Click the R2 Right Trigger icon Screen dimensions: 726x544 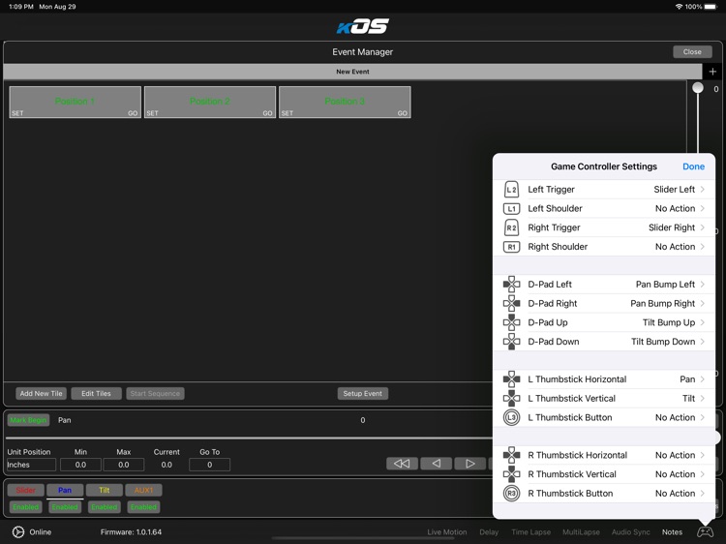coord(511,227)
